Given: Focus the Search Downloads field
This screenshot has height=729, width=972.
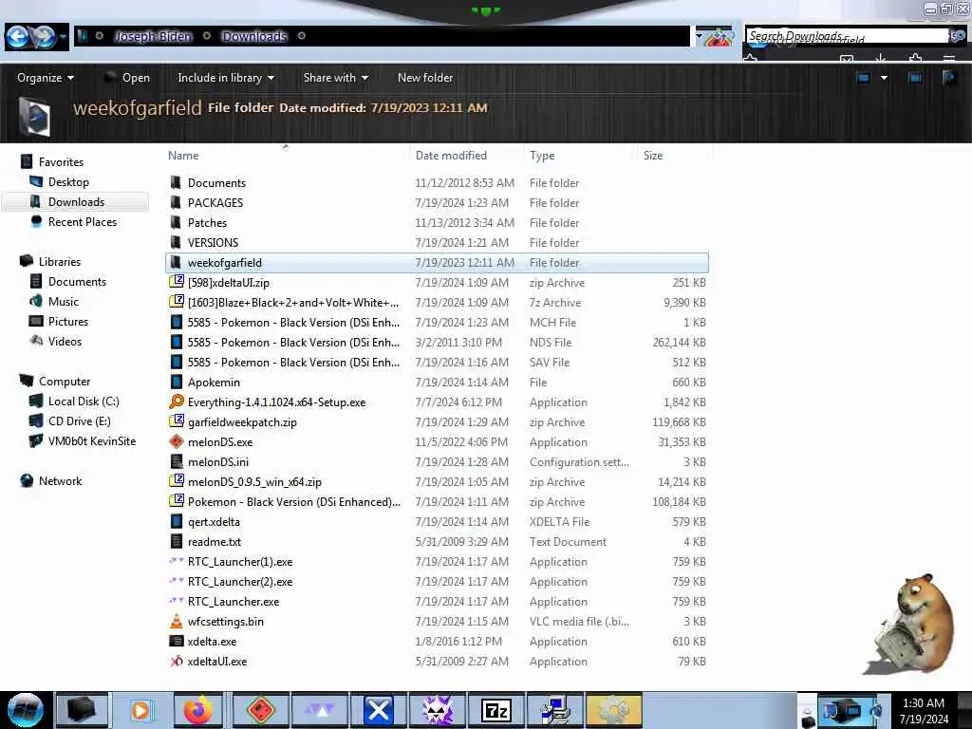Looking at the screenshot, I should point(847,36).
